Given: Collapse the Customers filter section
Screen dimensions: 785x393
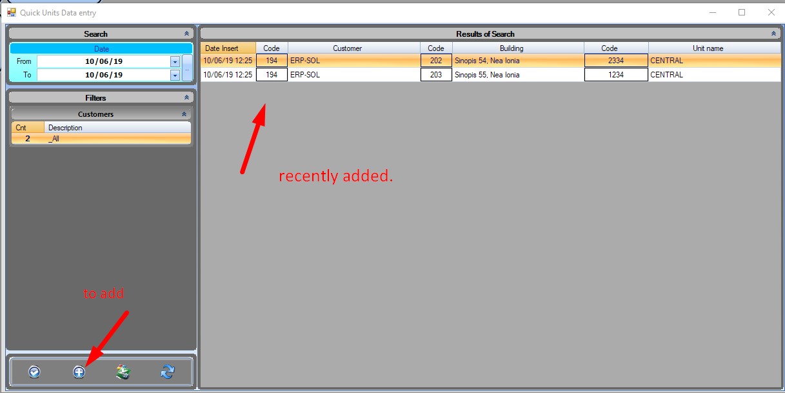Looking at the screenshot, I should (x=183, y=114).
